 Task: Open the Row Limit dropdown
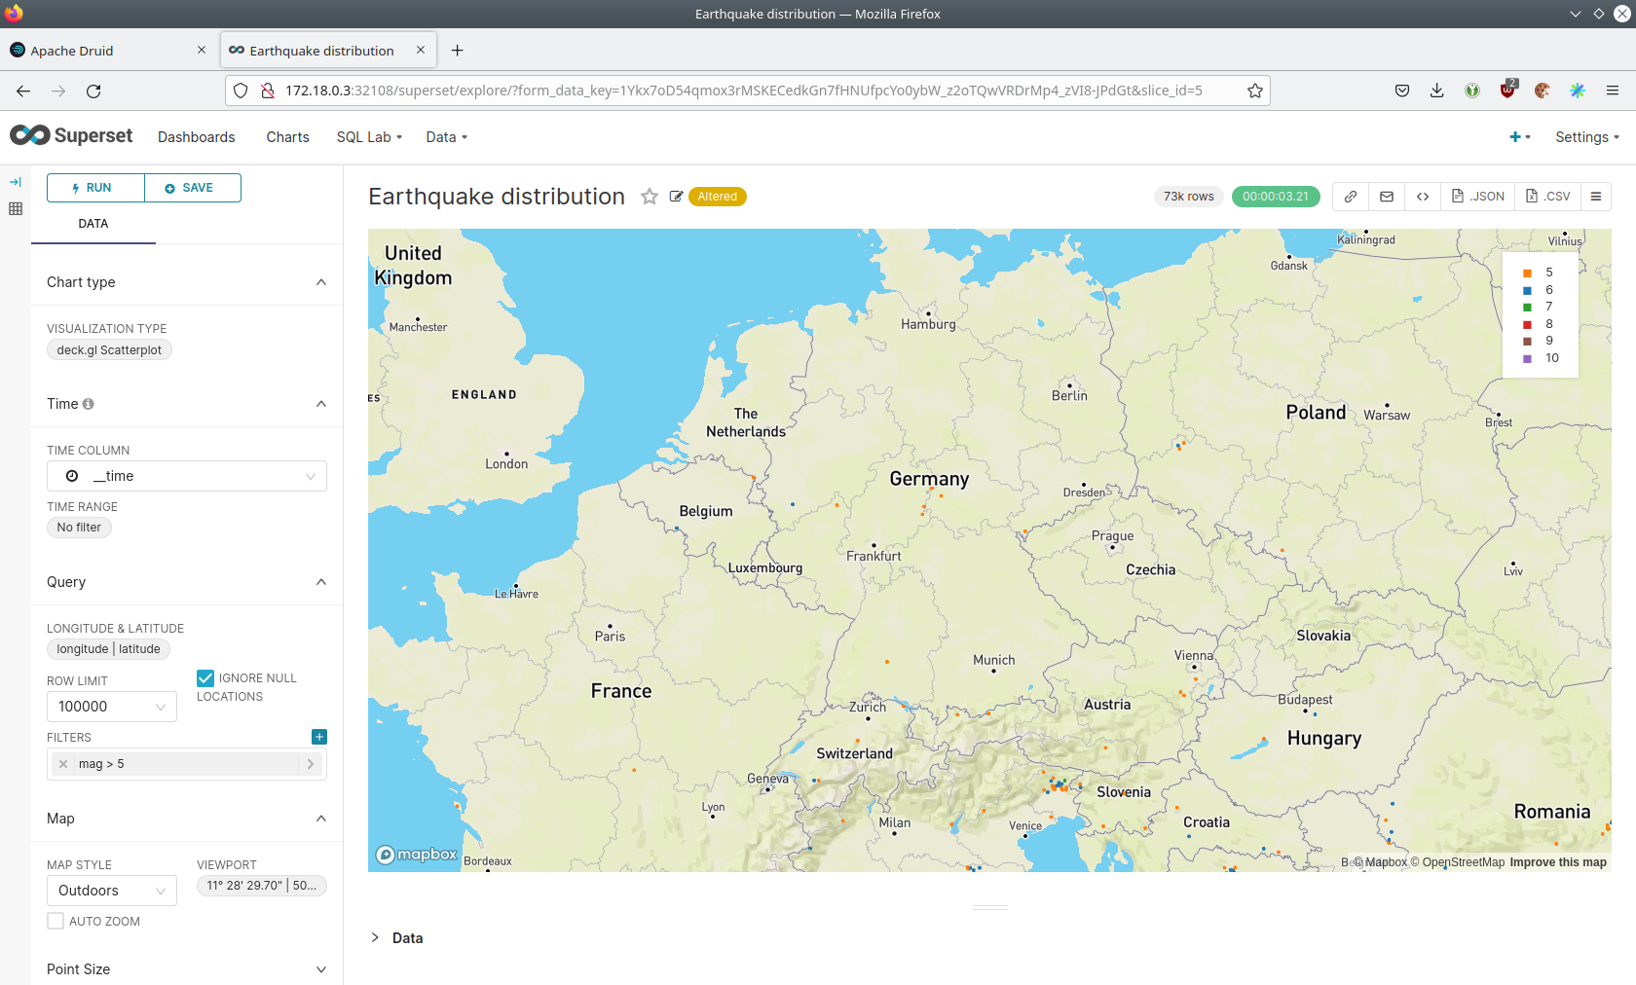tap(111, 707)
